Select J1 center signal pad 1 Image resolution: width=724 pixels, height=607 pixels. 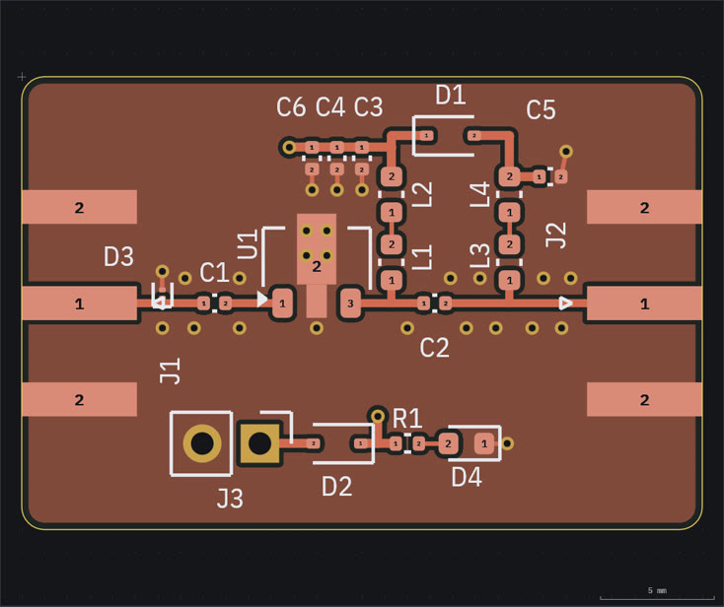80,303
